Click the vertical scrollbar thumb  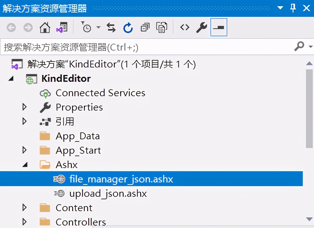(309, 109)
